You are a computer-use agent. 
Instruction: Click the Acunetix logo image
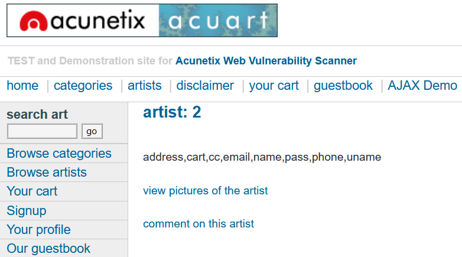click(x=83, y=20)
